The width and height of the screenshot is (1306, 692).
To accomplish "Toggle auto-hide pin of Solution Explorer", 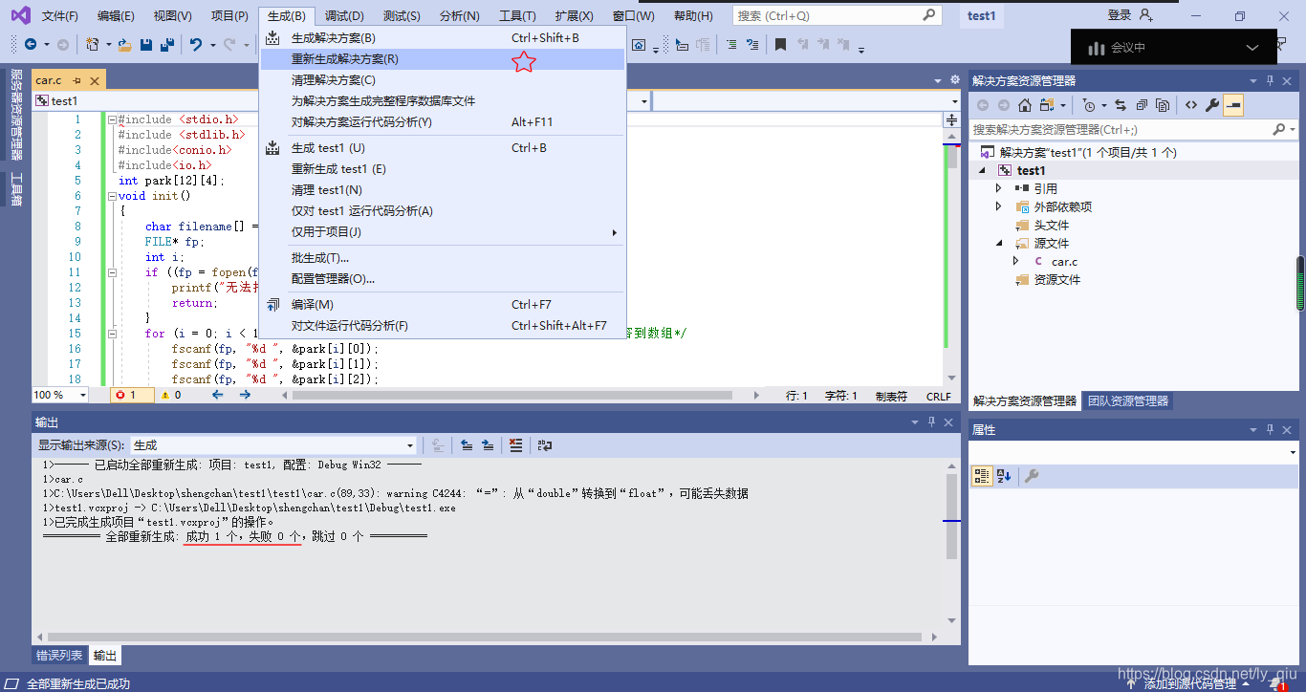I will click(1271, 80).
